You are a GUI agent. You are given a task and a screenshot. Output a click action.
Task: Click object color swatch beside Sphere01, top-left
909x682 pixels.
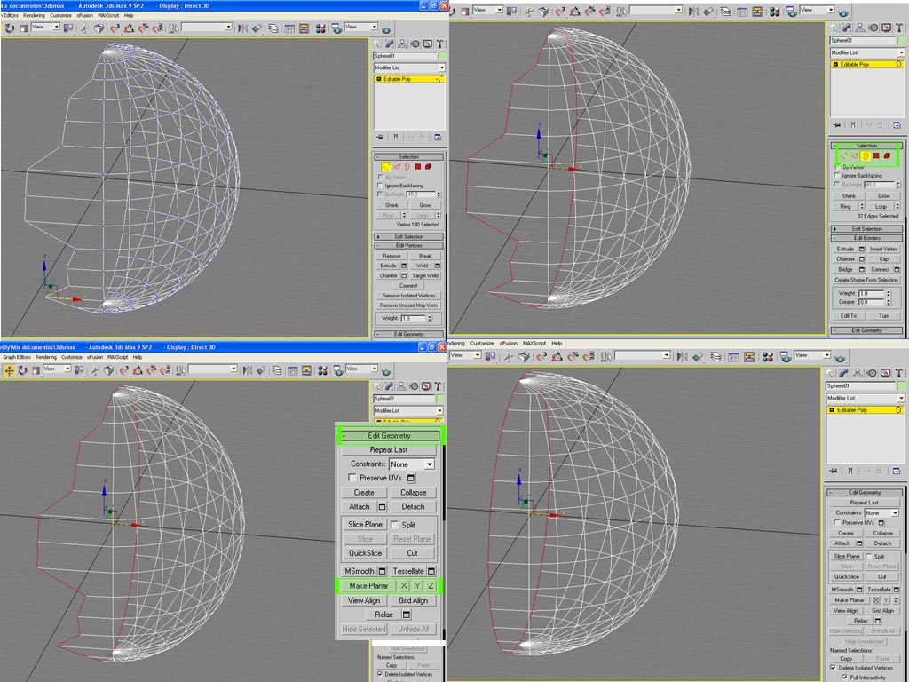pyautogui.click(x=442, y=56)
